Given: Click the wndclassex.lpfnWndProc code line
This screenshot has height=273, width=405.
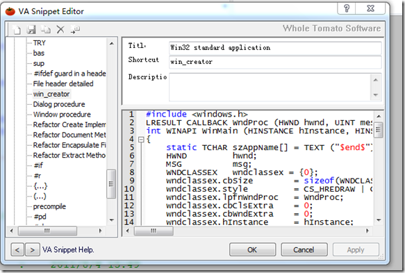Looking at the screenshot, I should tap(255, 197).
